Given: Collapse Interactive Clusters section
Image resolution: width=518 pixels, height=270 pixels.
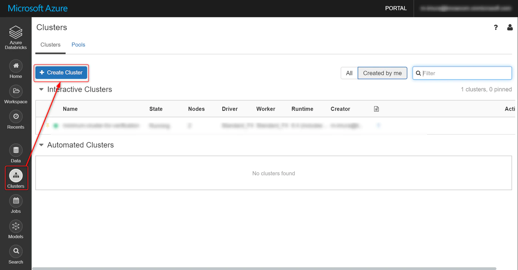Looking at the screenshot, I should (41, 90).
